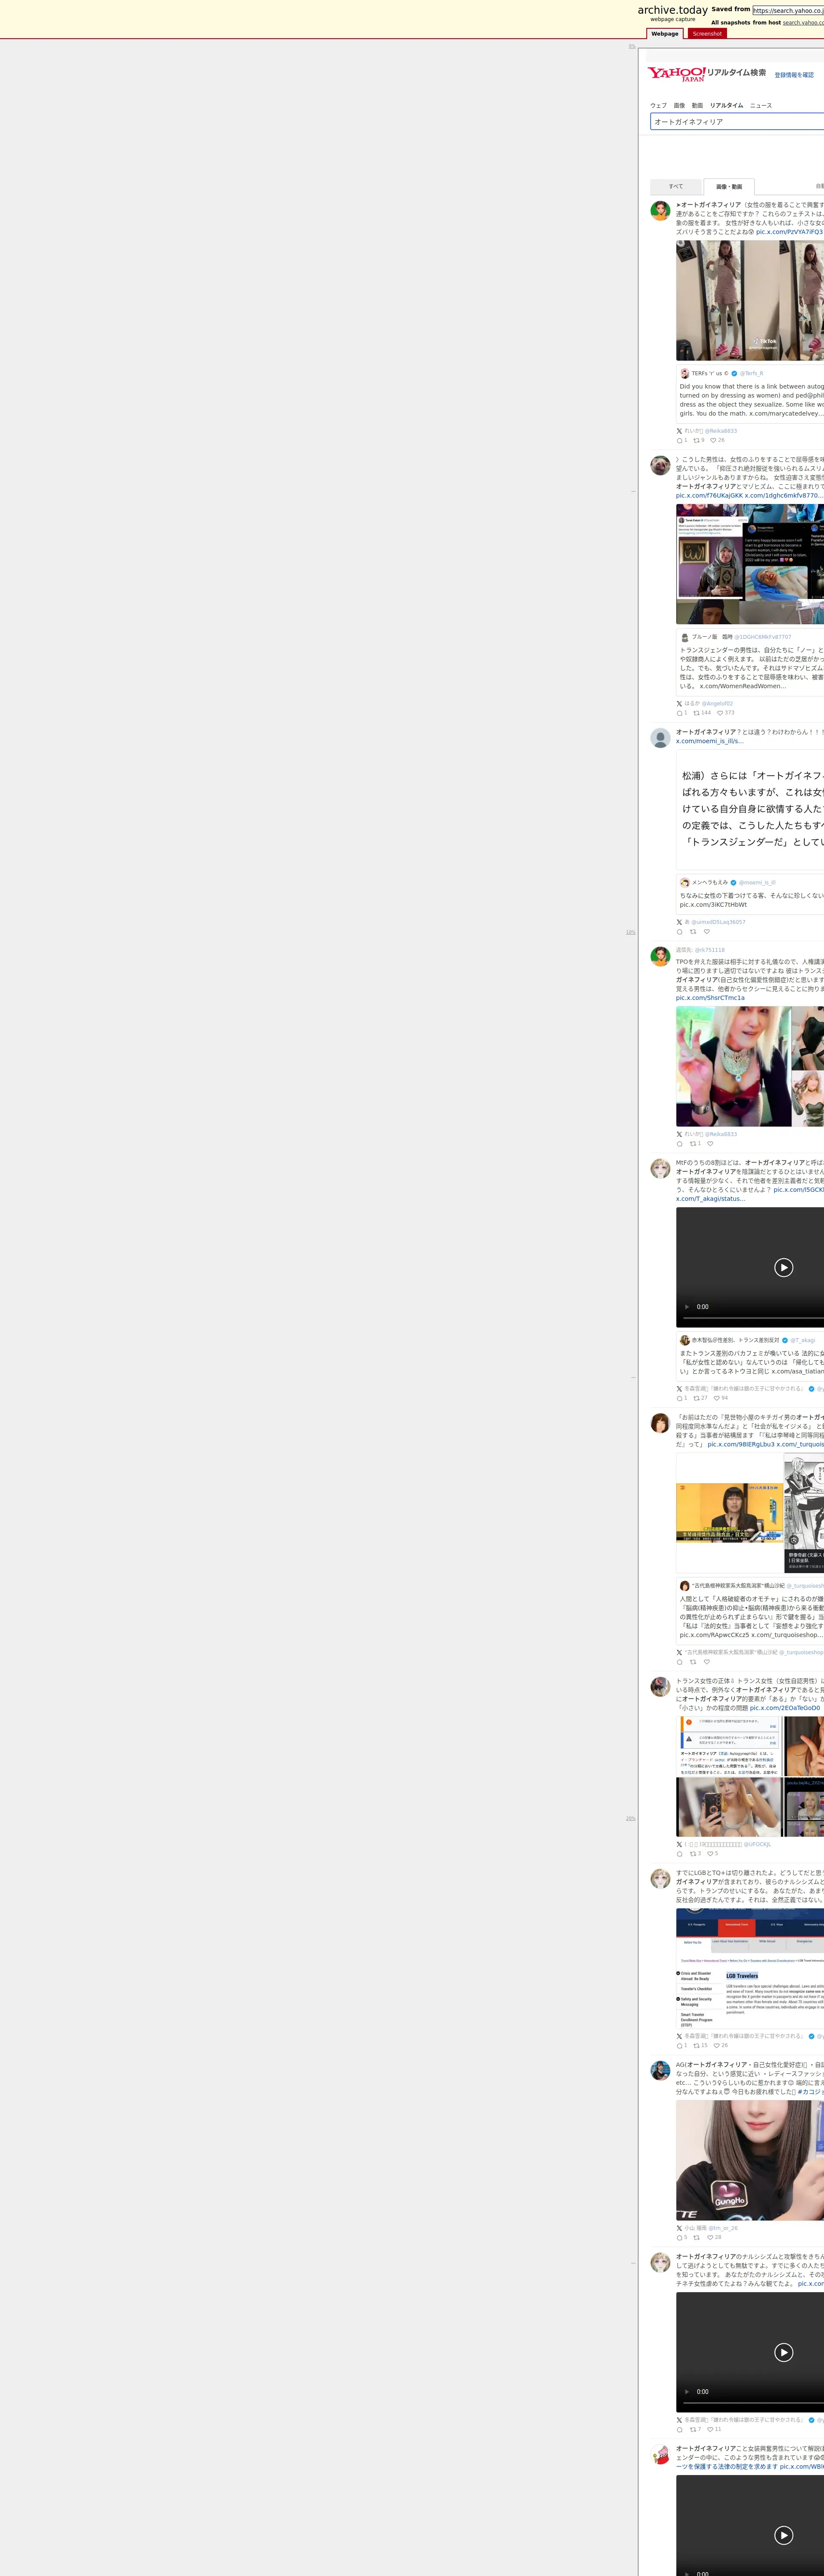Open @1DGHC6MkFv87707 handle in quoted post

[x=763, y=637]
